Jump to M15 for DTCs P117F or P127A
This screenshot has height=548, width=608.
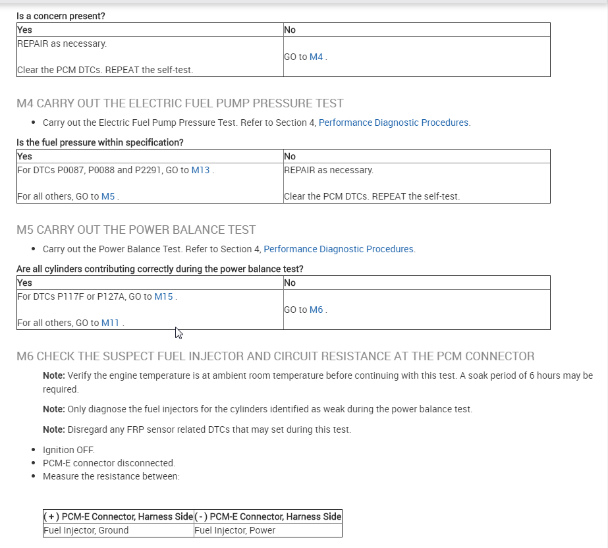pos(163,296)
